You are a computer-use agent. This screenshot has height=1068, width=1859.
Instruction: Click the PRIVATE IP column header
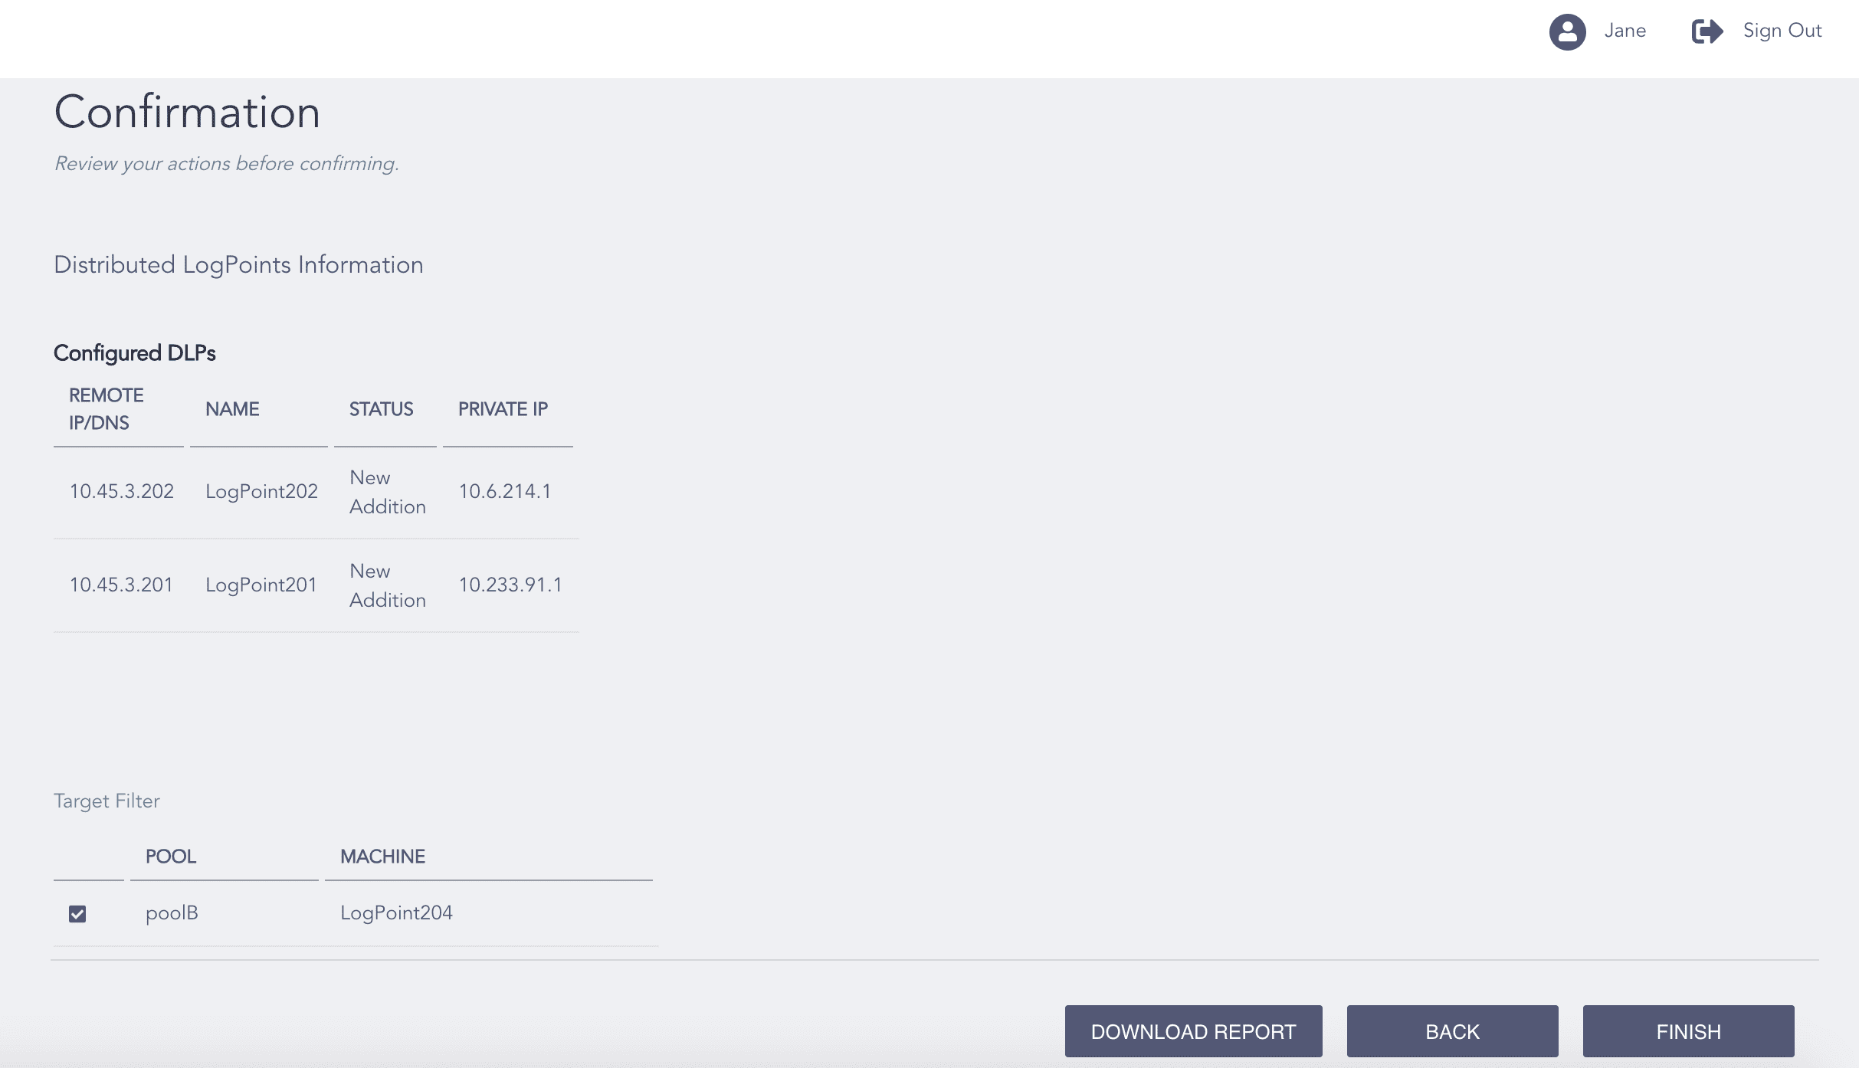[503, 409]
